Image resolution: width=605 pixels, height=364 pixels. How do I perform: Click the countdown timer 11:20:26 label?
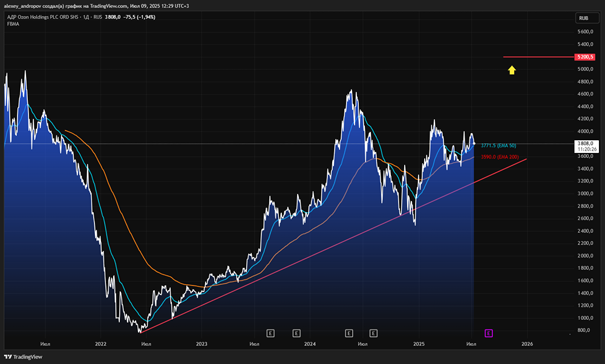click(587, 149)
